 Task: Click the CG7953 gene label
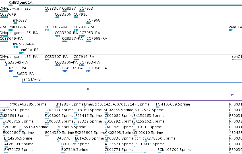point(86,9)
